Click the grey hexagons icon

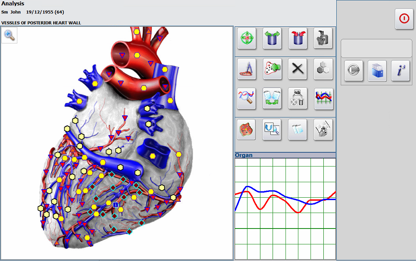coord(323,69)
